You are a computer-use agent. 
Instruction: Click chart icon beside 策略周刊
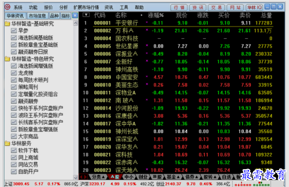coord(14,87)
